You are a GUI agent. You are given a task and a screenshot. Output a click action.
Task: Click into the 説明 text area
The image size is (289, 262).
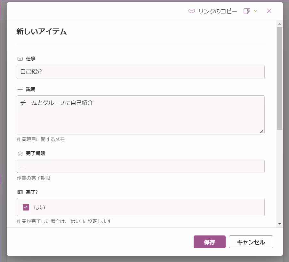pyautogui.click(x=140, y=115)
